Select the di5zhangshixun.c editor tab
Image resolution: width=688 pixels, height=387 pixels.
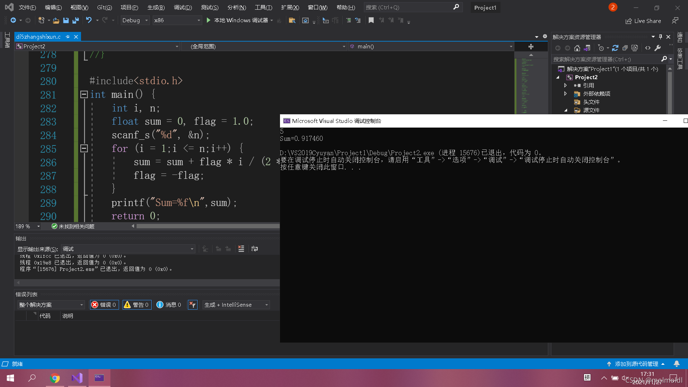click(x=38, y=37)
